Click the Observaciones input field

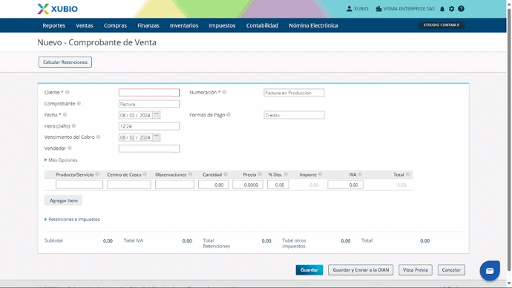[174, 185]
